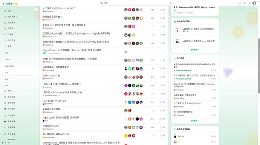Viewport: 260px width, 145px height.
Task: Open 服务条款 document icon link
Action: [5, 103]
